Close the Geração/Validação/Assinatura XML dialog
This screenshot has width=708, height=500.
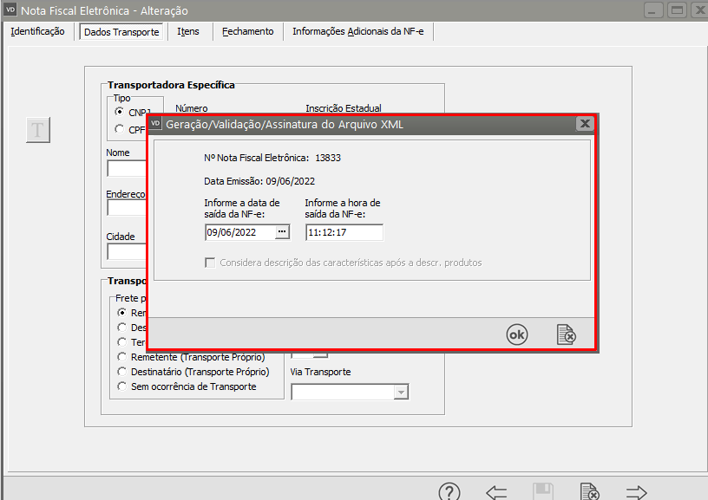585,124
